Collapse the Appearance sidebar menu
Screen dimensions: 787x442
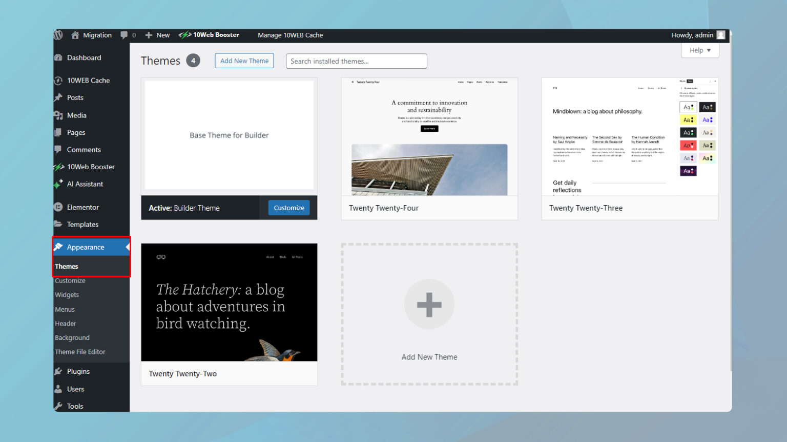(85, 247)
